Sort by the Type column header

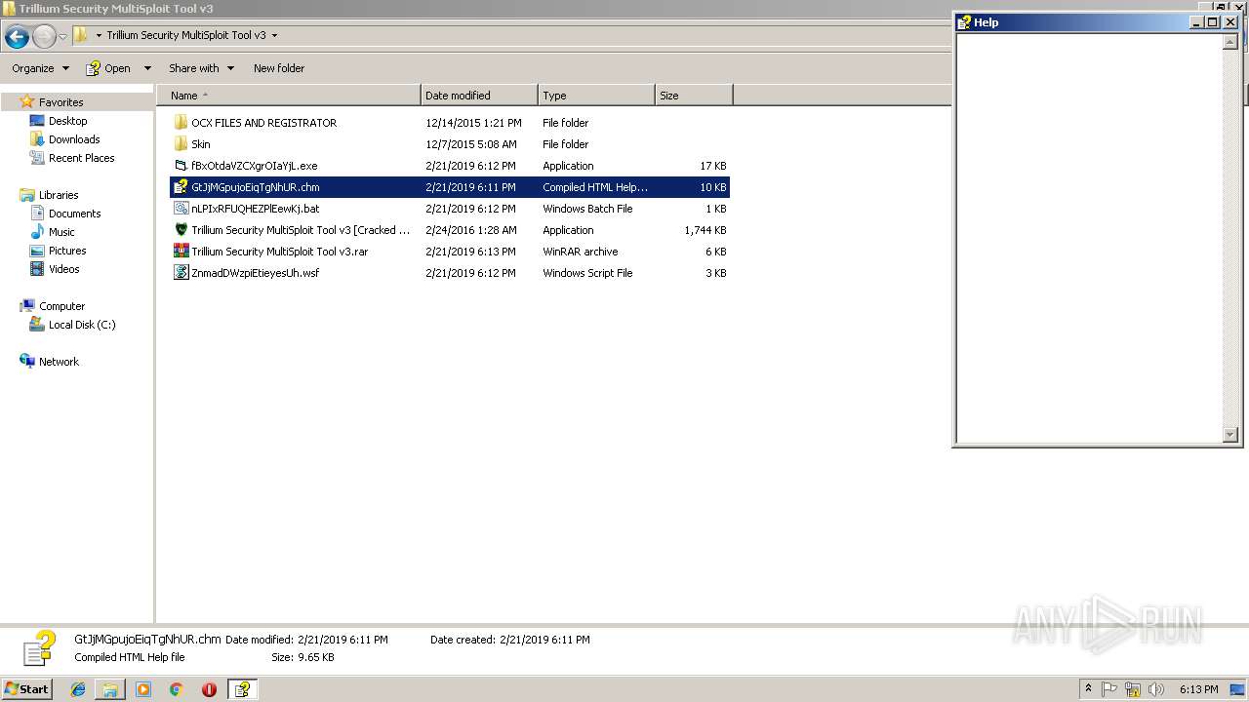point(596,96)
